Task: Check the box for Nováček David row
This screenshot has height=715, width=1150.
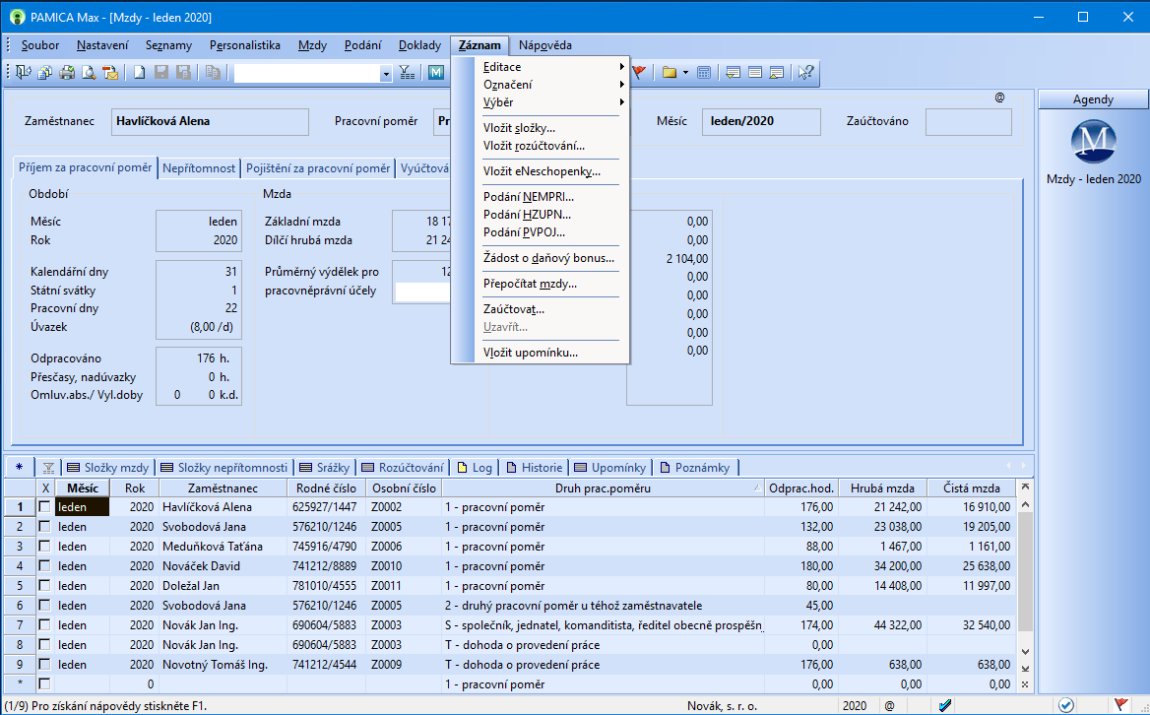Action: [x=44, y=566]
